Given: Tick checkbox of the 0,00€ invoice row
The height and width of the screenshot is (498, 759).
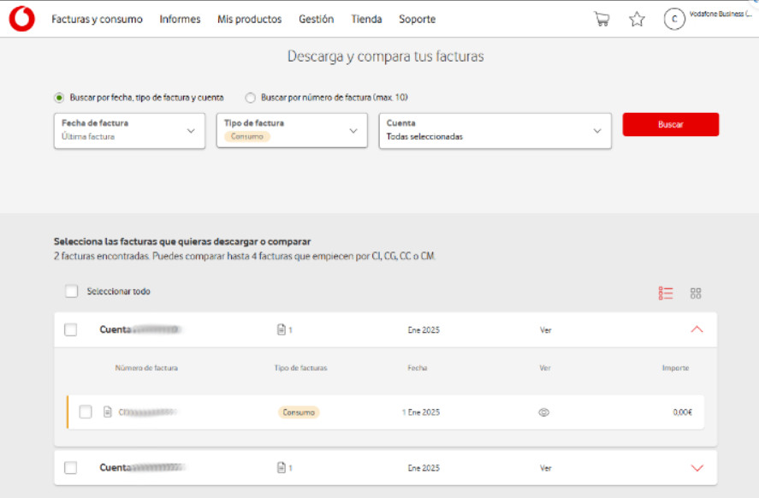Looking at the screenshot, I should (86, 412).
